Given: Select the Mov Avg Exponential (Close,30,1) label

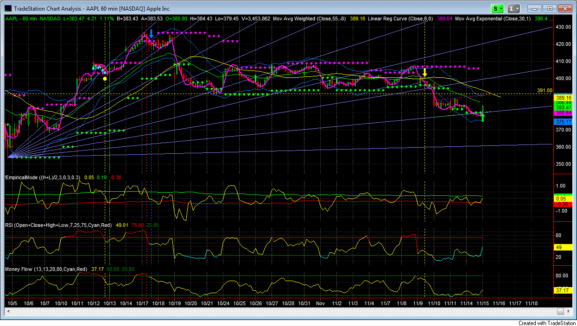Looking at the screenshot, I should click(x=493, y=19).
